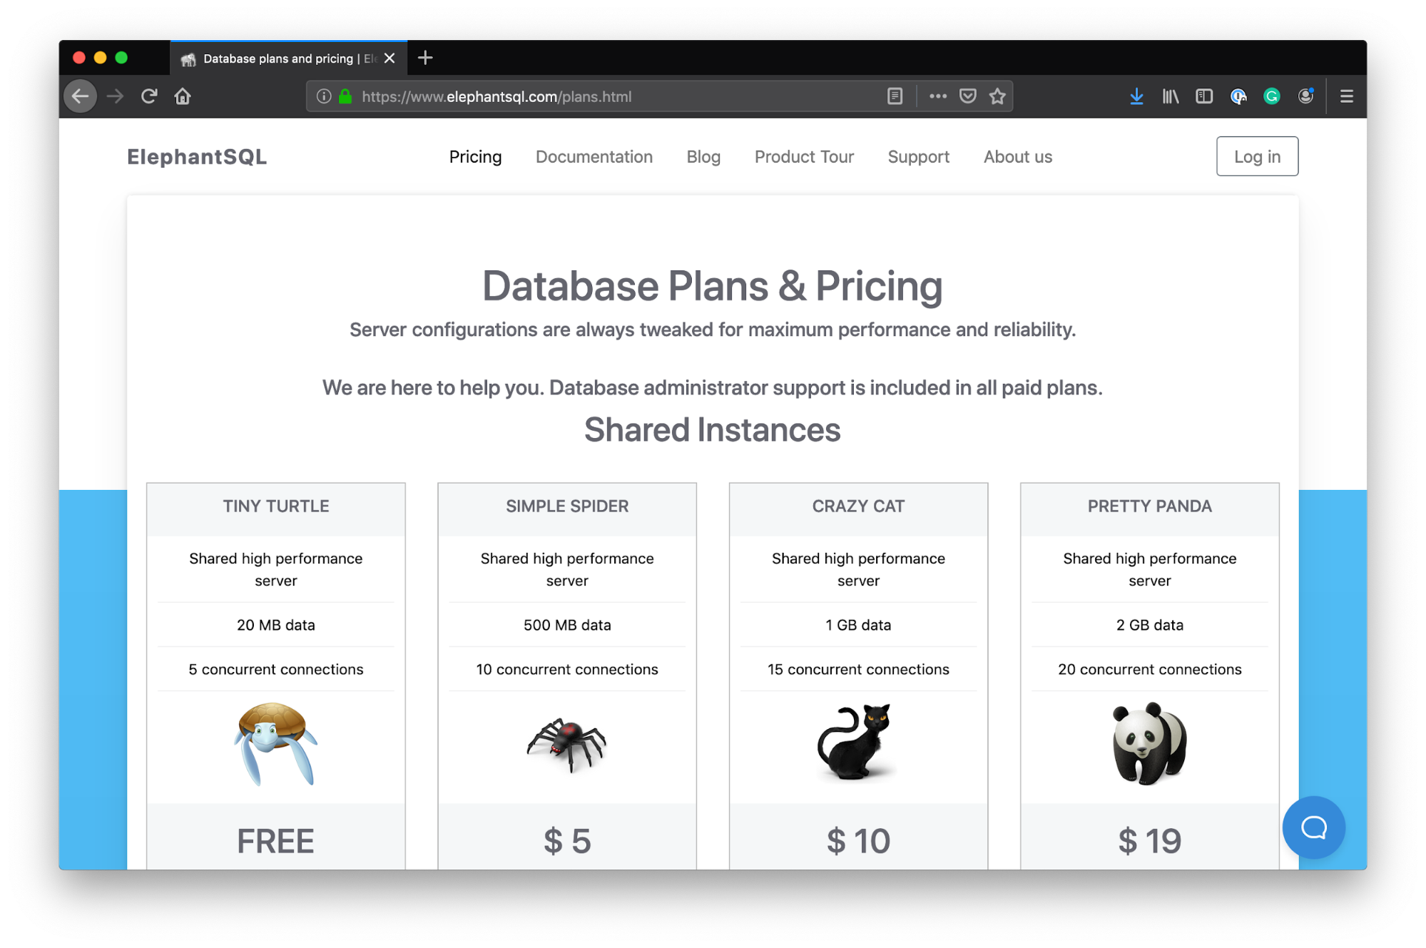Reload the page with refresh icon
The image size is (1426, 948).
[149, 96]
